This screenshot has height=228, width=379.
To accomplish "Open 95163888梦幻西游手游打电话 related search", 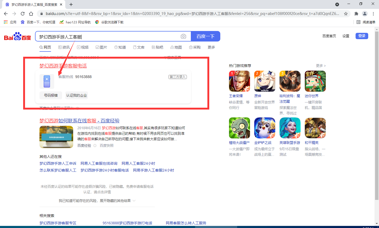I will pyautogui.click(x=127, y=223).
